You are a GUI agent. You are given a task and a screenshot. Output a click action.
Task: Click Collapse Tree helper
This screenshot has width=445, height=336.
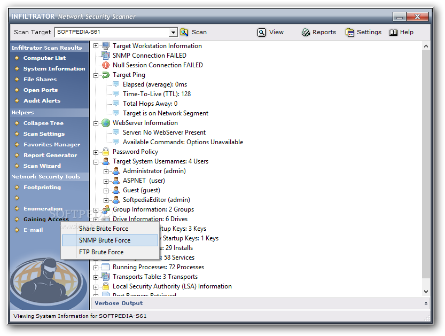[43, 123]
